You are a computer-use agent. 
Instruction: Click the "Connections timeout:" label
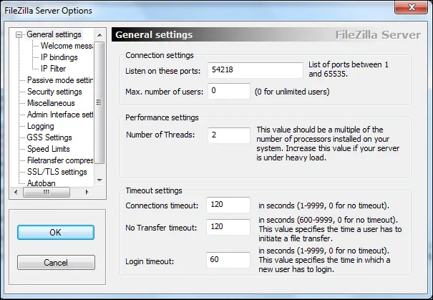pyautogui.click(x=162, y=205)
